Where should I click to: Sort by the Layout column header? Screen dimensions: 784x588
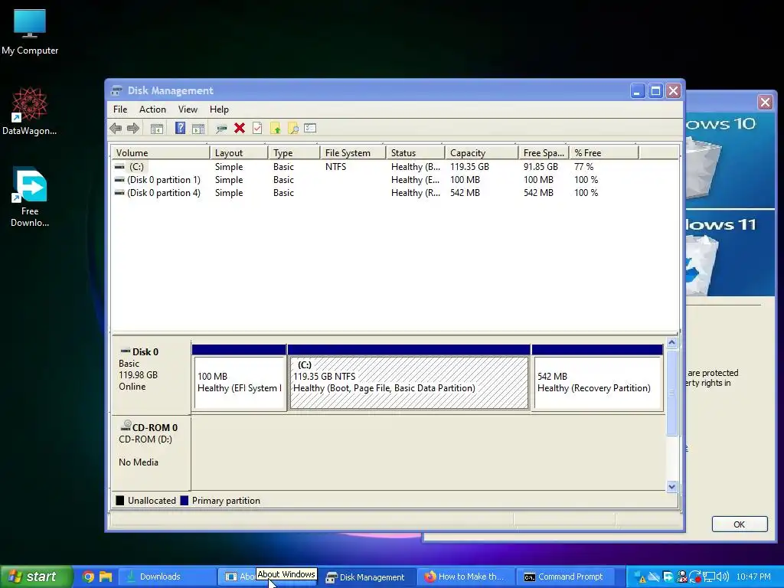point(239,152)
